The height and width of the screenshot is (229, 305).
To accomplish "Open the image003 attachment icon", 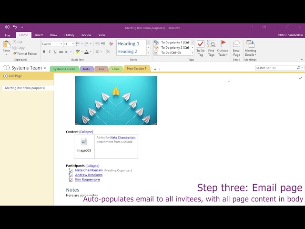I will click(84, 142).
